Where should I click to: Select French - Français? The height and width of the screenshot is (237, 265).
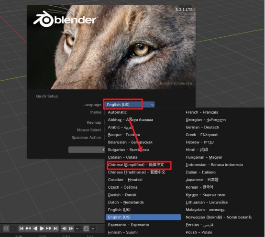223,112
